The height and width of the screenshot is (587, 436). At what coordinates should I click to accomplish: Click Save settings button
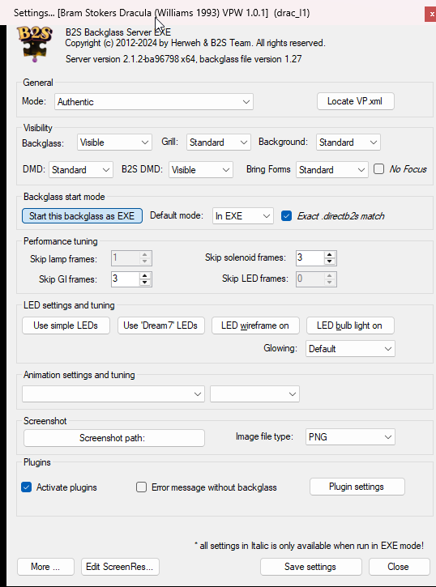coord(311,567)
